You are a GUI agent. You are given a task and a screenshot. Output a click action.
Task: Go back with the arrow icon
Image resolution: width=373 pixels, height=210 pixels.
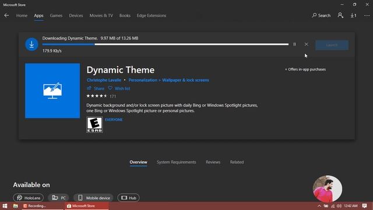[6, 16]
